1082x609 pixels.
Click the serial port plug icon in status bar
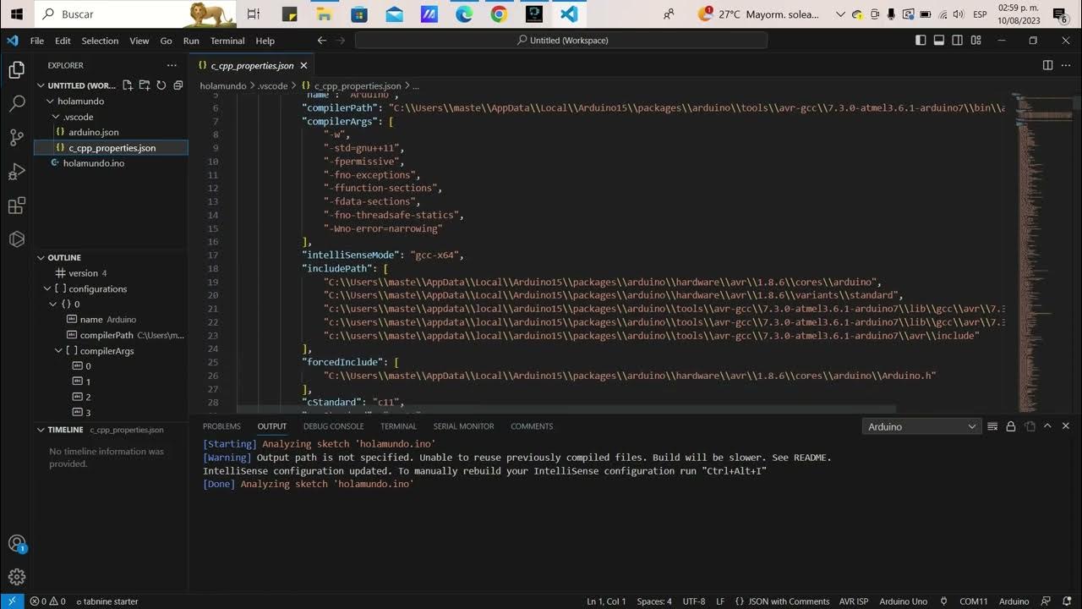click(x=944, y=601)
